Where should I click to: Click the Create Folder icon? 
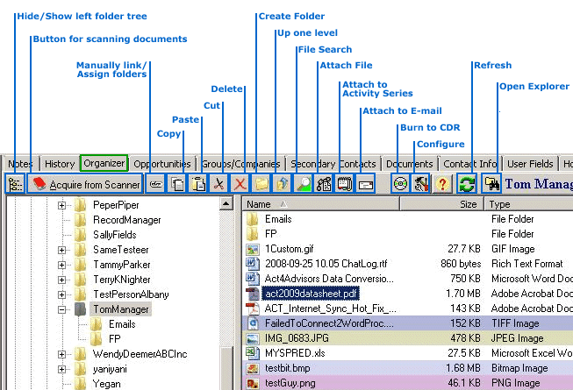[261, 184]
